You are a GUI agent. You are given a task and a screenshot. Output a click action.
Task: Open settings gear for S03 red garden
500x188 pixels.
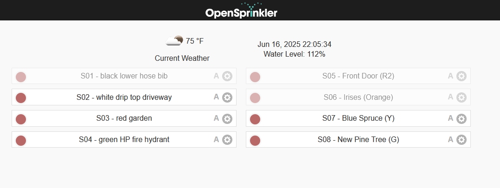click(x=227, y=119)
